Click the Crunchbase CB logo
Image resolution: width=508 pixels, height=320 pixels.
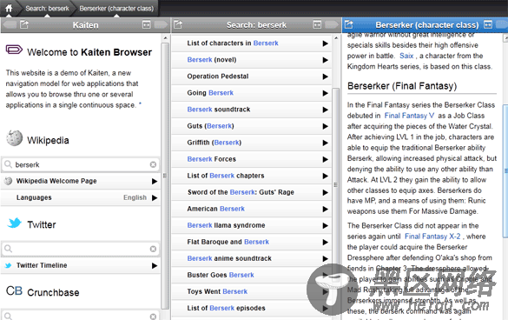pos(14,290)
